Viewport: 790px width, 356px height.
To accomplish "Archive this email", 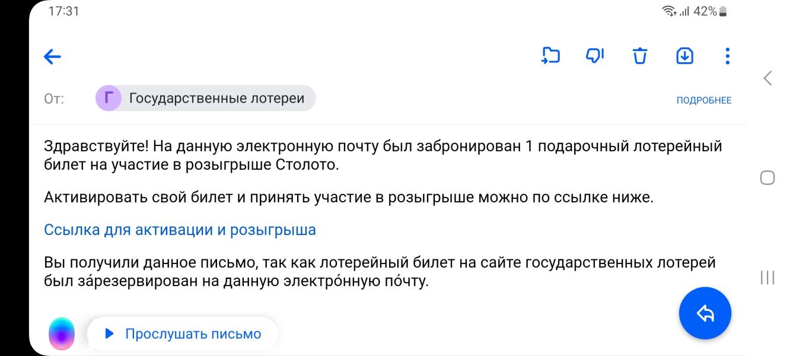I will coord(685,56).
